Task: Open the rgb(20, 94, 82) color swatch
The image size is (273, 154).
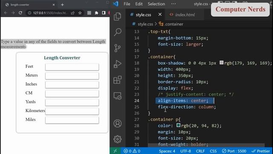Action: pyautogui.click(x=178, y=125)
